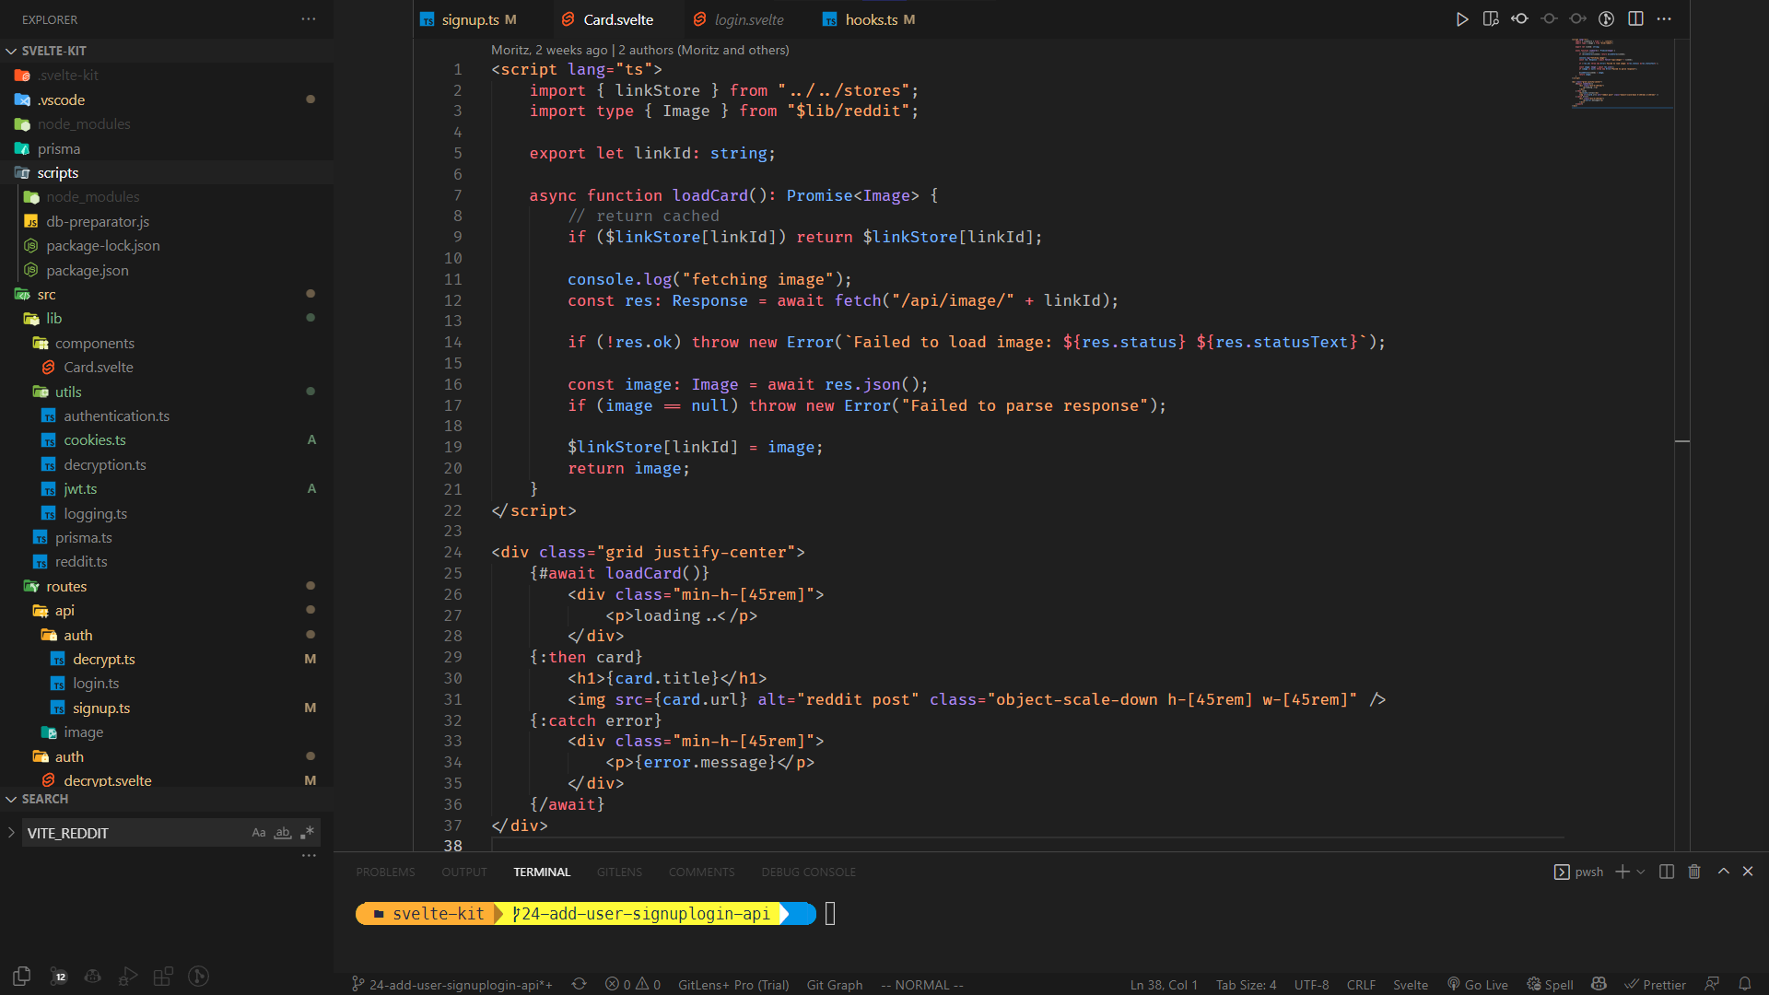Open the preview to the side icon
The height and width of the screenshot is (995, 1769).
[x=1491, y=19]
